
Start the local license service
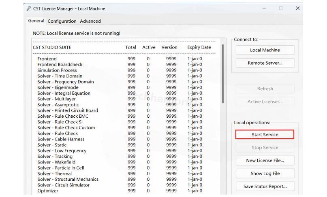265,135
